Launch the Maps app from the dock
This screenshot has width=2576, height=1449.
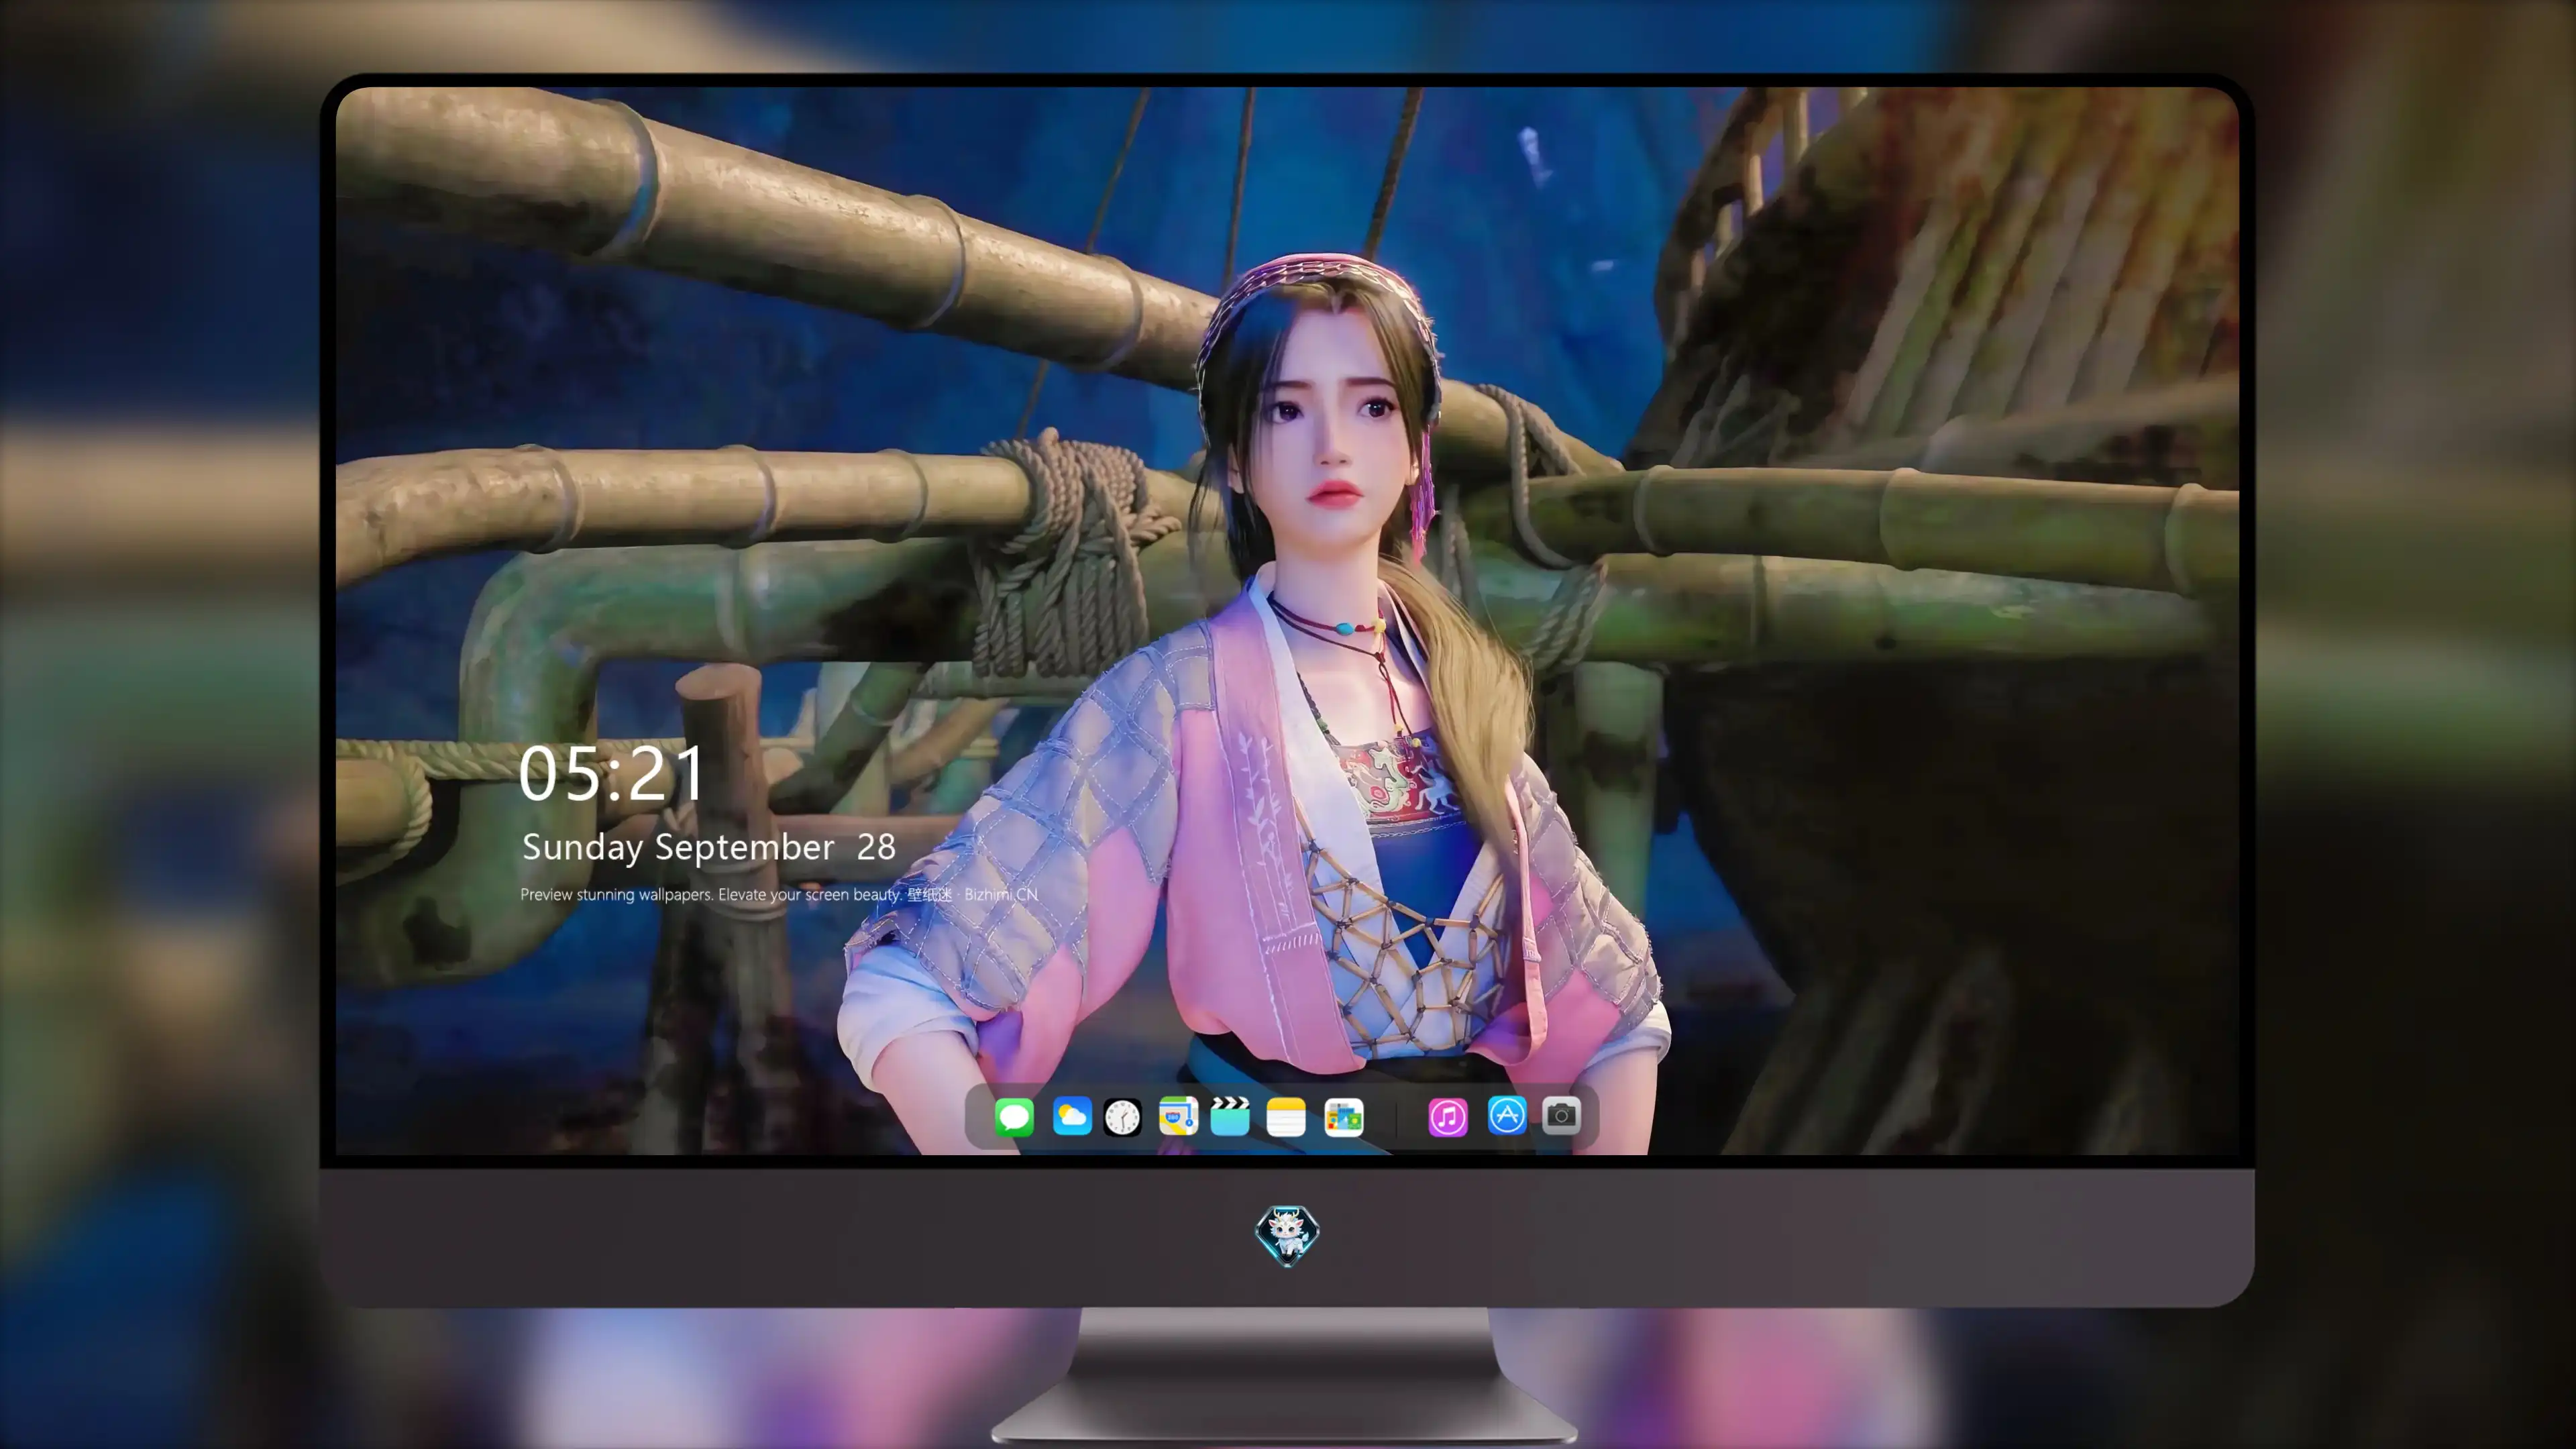coord(1178,1116)
